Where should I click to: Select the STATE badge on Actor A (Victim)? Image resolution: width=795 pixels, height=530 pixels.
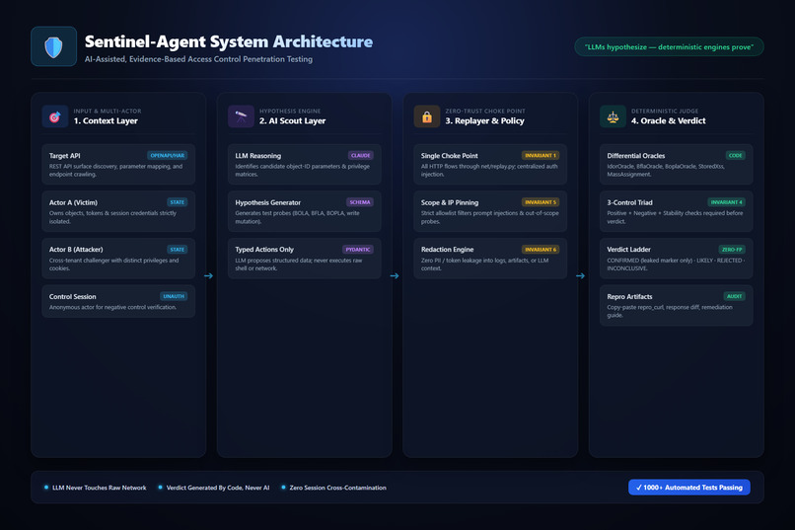(177, 202)
